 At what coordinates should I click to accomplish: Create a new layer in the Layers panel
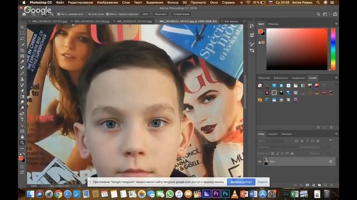coord(325,185)
